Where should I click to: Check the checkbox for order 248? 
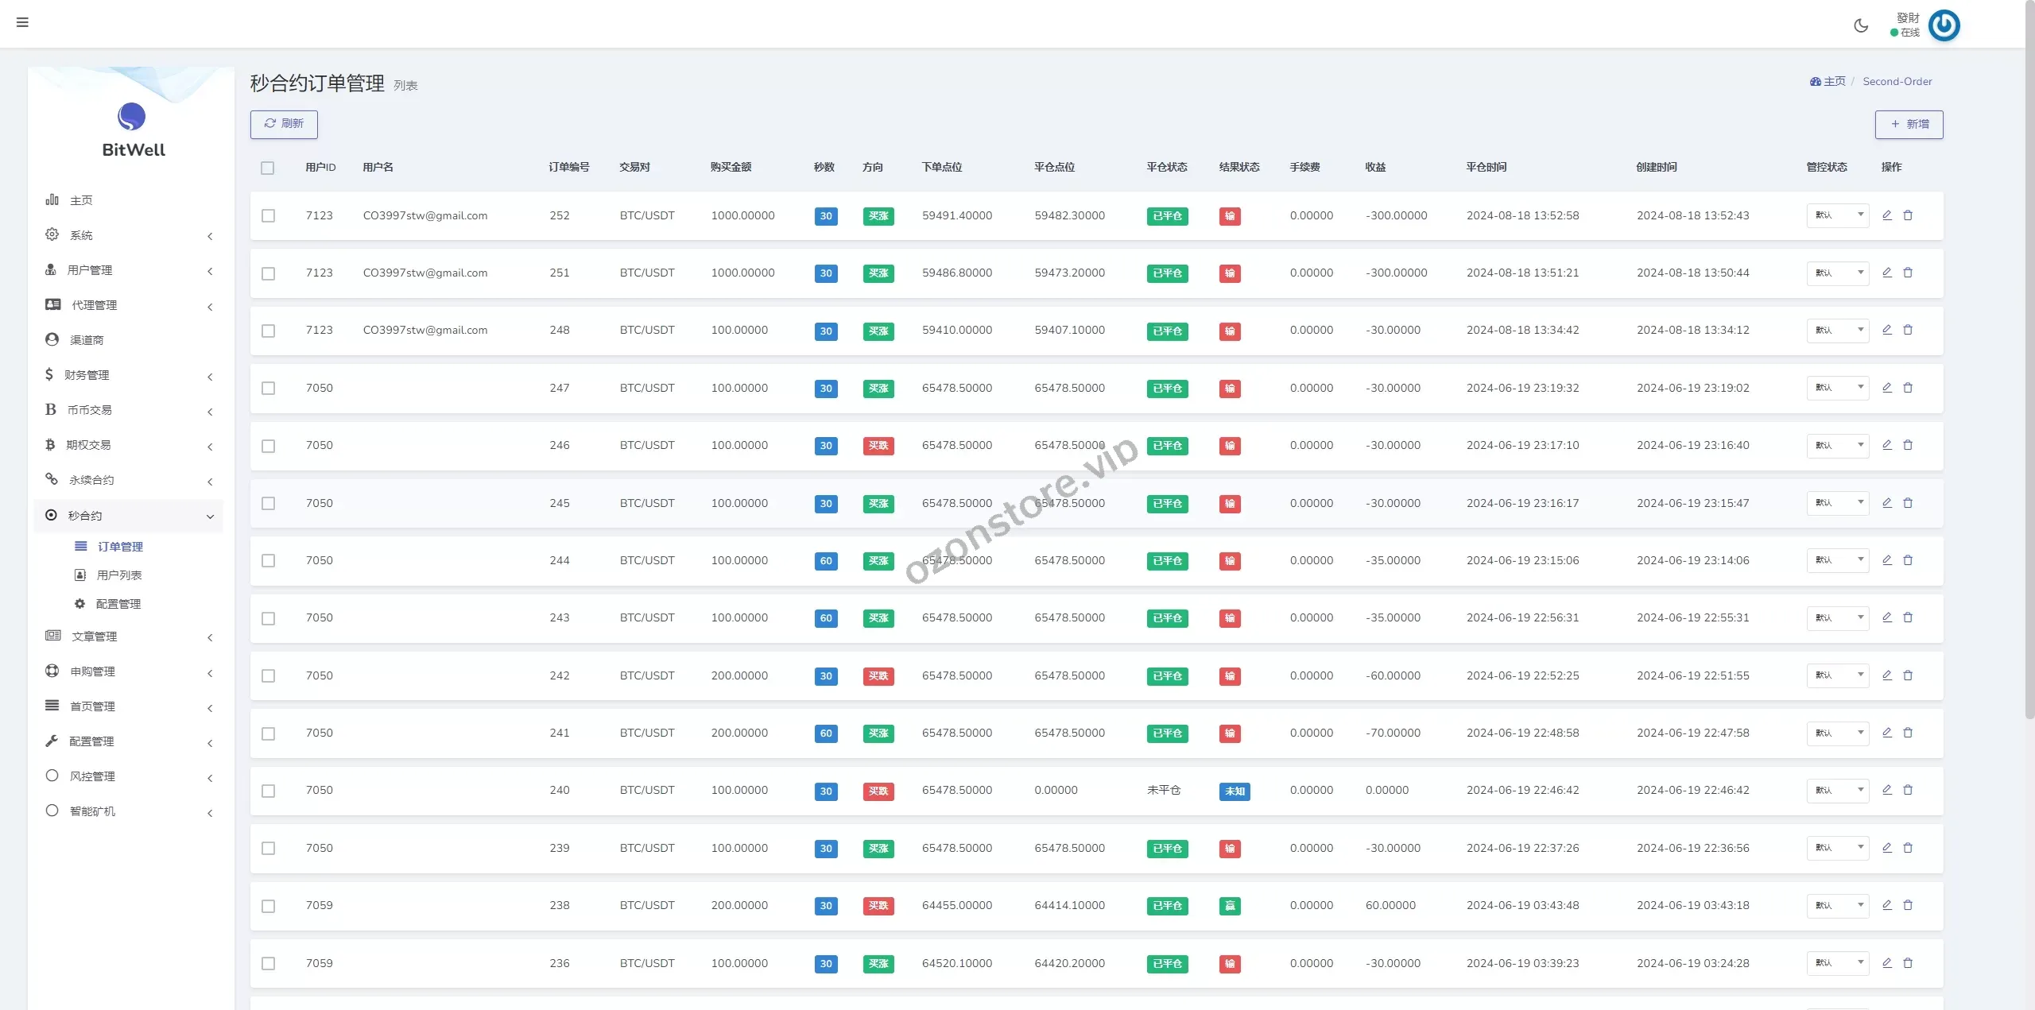pos(269,331)
